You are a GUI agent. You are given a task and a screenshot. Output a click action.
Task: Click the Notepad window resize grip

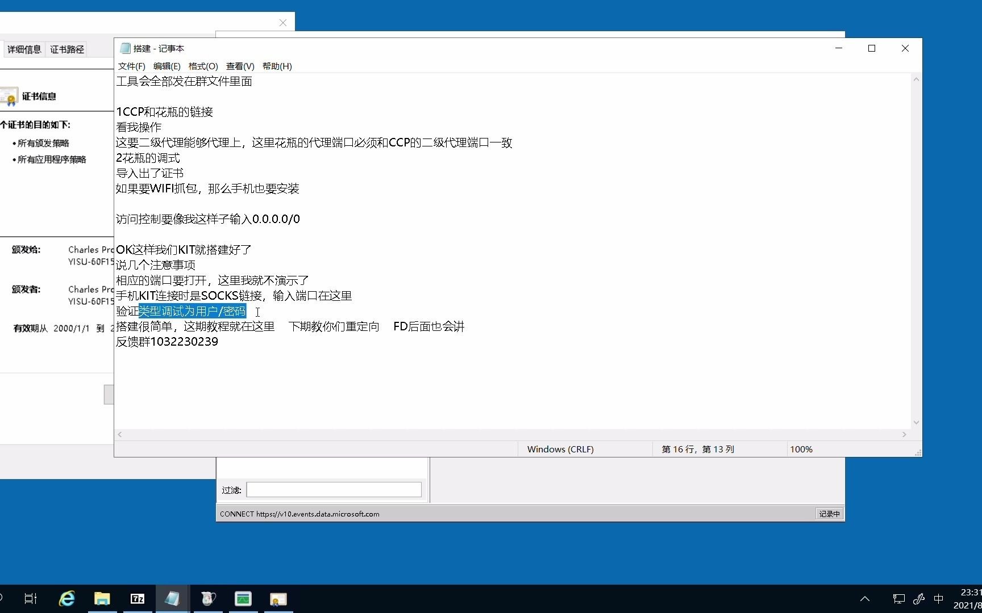[x=918, y=452]
